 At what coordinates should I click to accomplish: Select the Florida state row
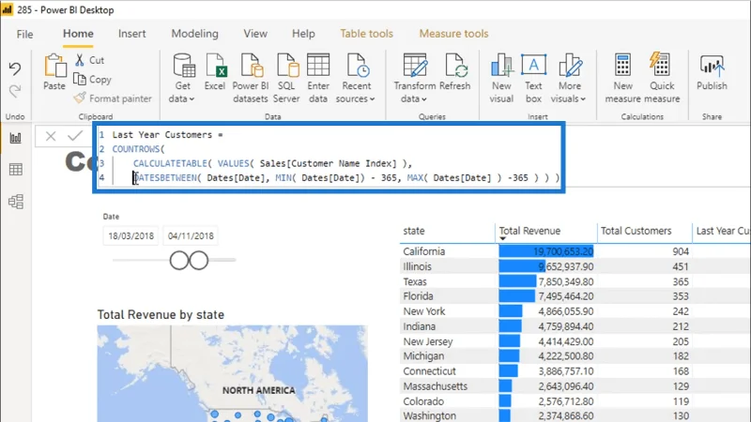pos(575,296)
